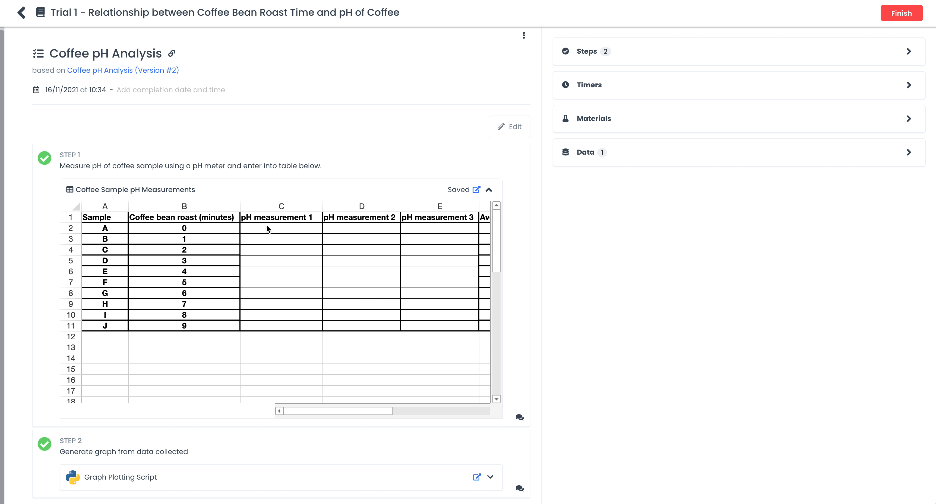
Task: Open comments for Step 1
Action: pos(520,417)
